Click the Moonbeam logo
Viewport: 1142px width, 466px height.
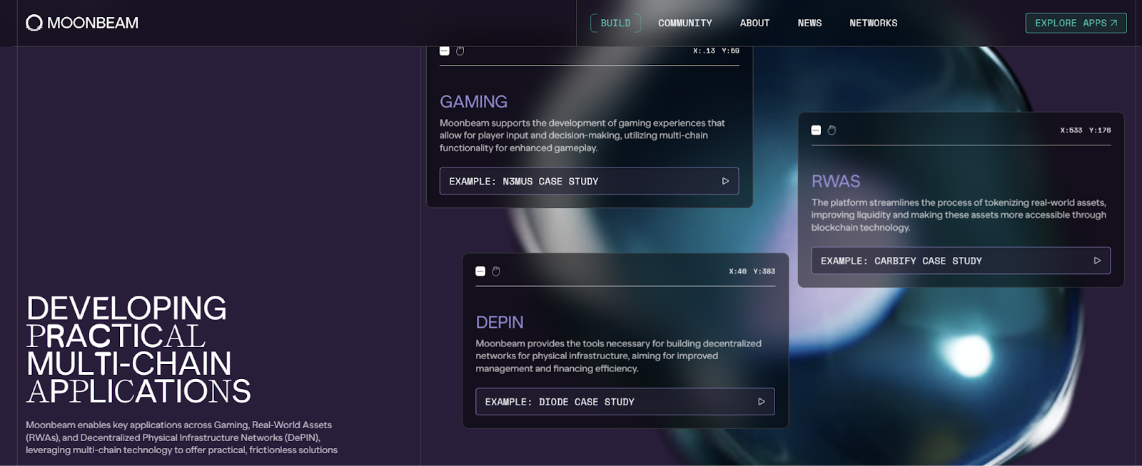tap(82, 23)
